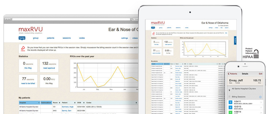269x114 pixels.
Task: Click the maxRVU logo on the tablet
Action: 158,23
